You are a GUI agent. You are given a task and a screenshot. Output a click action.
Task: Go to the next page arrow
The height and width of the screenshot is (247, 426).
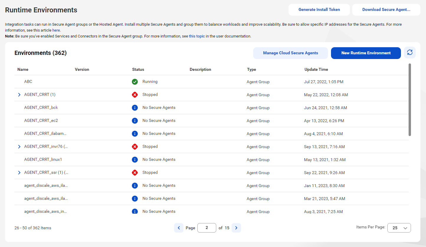[x=236, y=228]
